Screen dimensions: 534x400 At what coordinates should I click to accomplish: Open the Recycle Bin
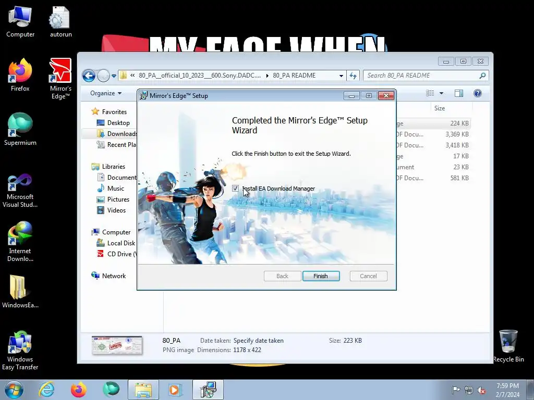click(x=508, y=346)
